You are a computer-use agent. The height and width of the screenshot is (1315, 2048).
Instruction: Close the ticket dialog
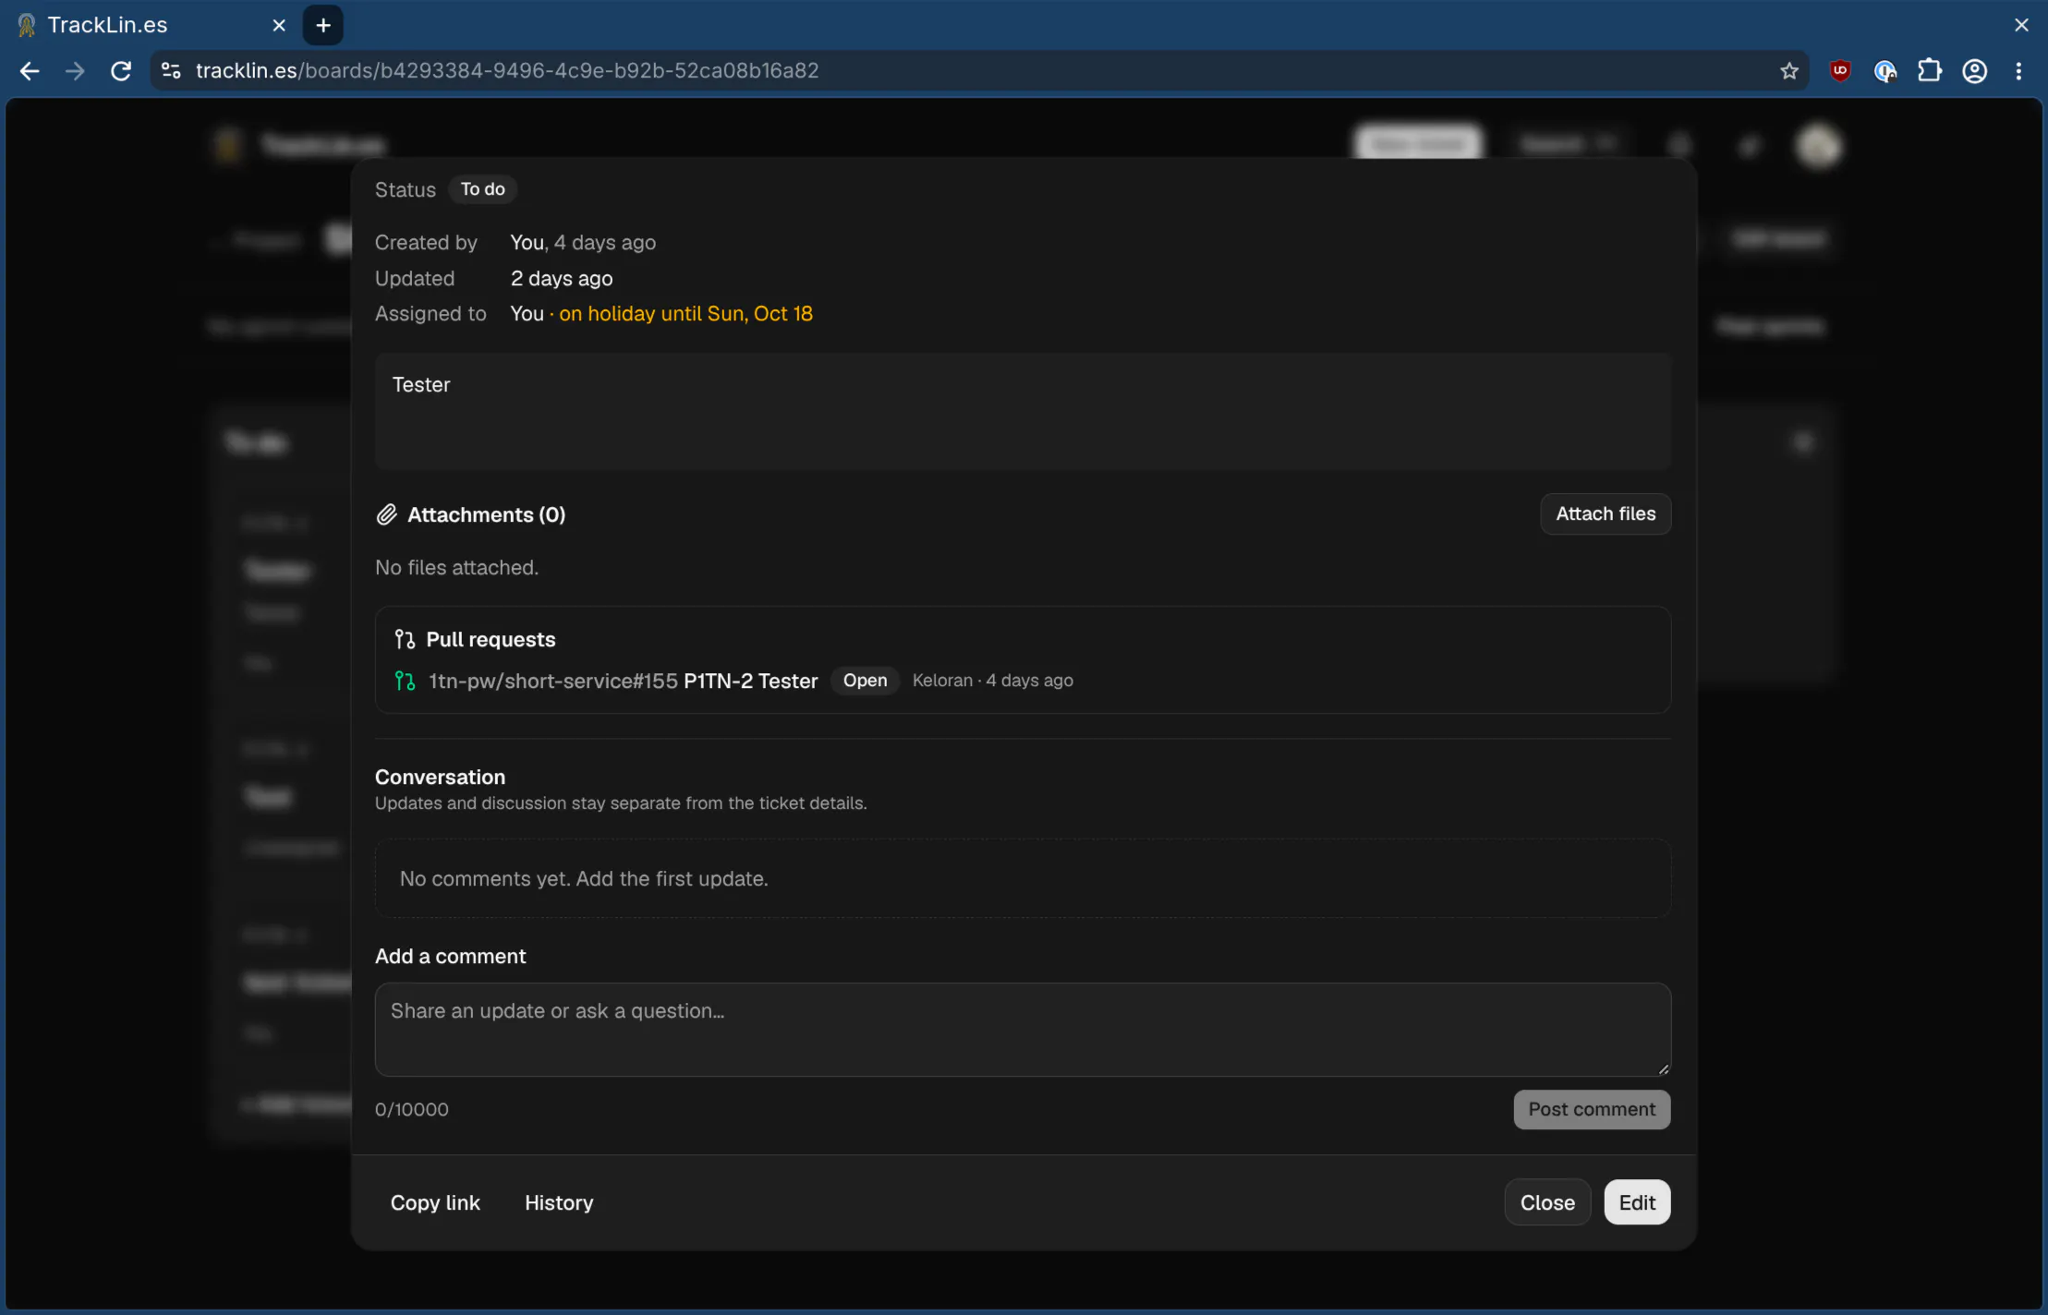point(1547,1202)
